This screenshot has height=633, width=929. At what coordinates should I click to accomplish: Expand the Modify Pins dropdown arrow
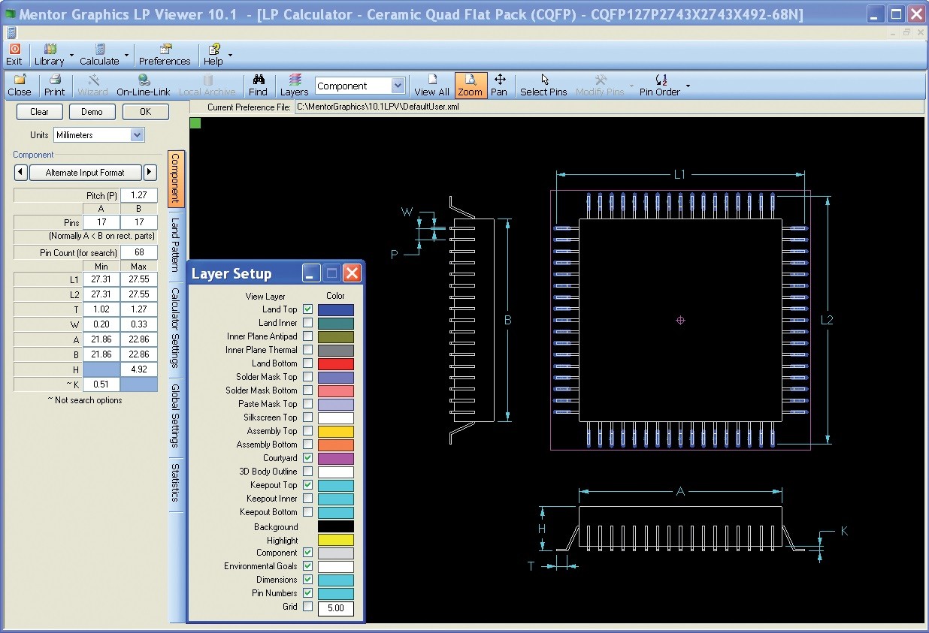631,86
